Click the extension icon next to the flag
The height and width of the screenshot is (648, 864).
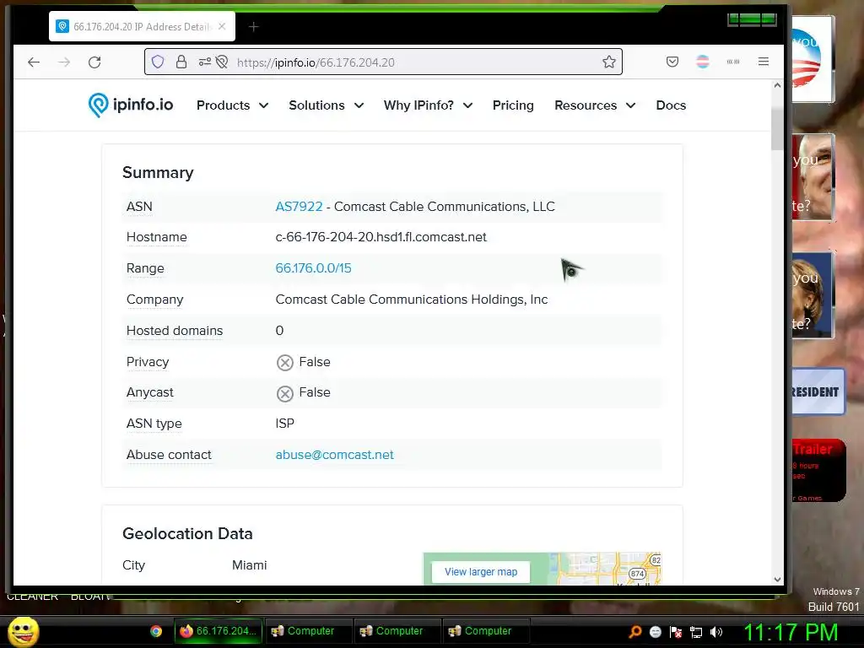click(x=733, y=62)
